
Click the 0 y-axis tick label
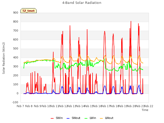tap(17, 93)
